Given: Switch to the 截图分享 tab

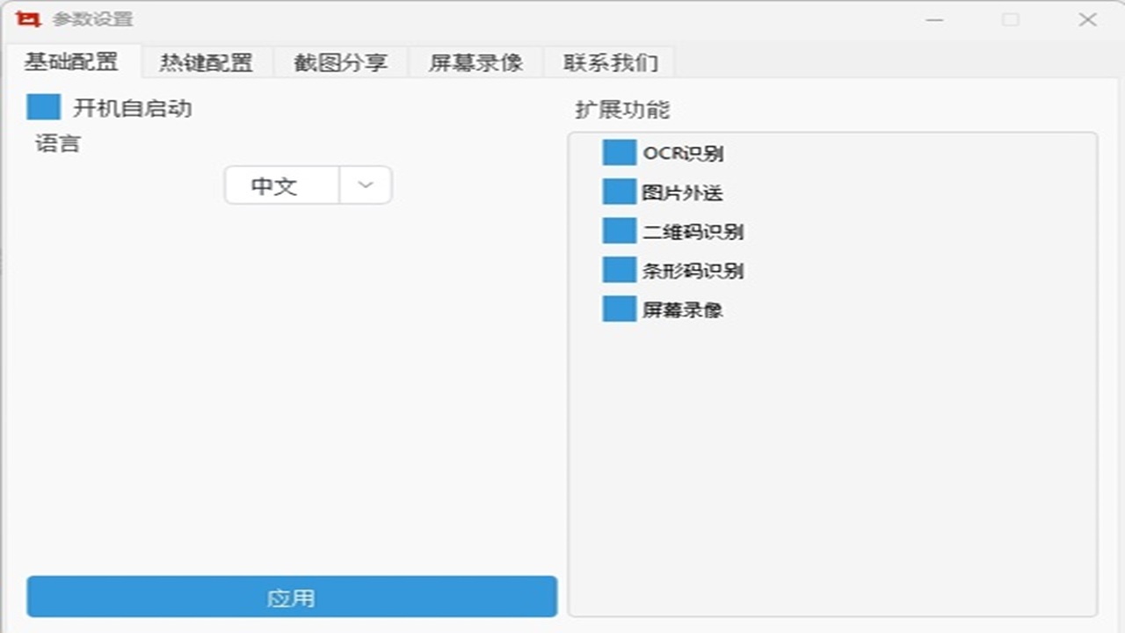Looking at the screenshot, I should [x=341, y=62].
